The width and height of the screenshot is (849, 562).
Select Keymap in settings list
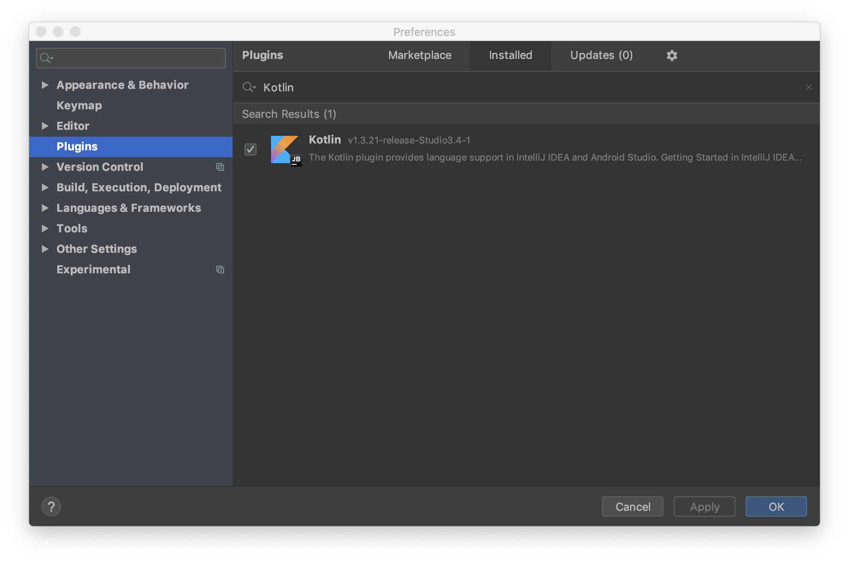(79, 105)
